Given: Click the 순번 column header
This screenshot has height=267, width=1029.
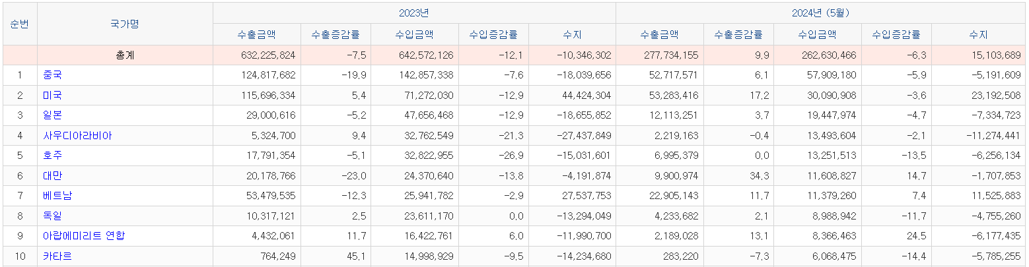Looking at the screenshot, I should (x=19, y=24).
